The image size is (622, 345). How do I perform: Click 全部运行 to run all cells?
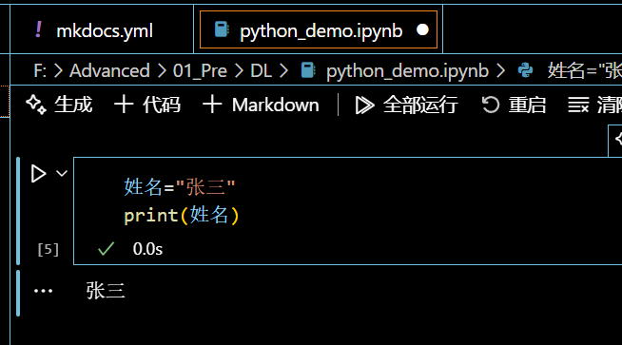(x=406, y=105)
